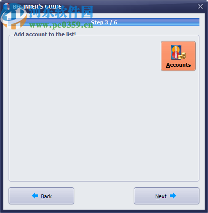Click the www.pc0359.cn watermark link
Screen dimensions: 208x213
61,25
